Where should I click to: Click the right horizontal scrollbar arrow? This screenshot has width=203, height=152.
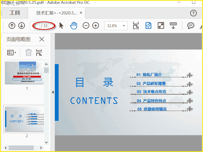coord(41,148)
